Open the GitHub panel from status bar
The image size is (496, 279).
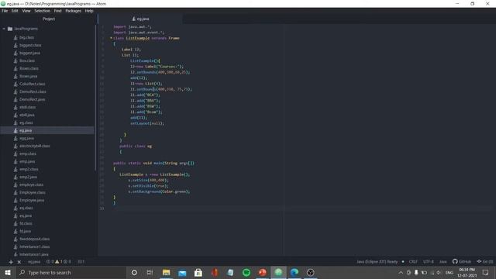click(462, 262)
